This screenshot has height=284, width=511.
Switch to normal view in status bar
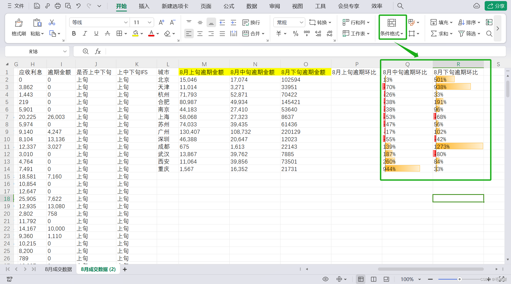pyautogui.click(x=361, y=279)
